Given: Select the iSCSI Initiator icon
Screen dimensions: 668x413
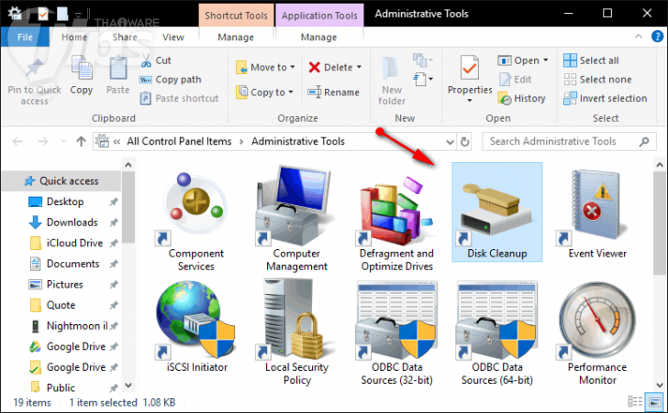Looking at the screenshot, I should coord(196,327).
